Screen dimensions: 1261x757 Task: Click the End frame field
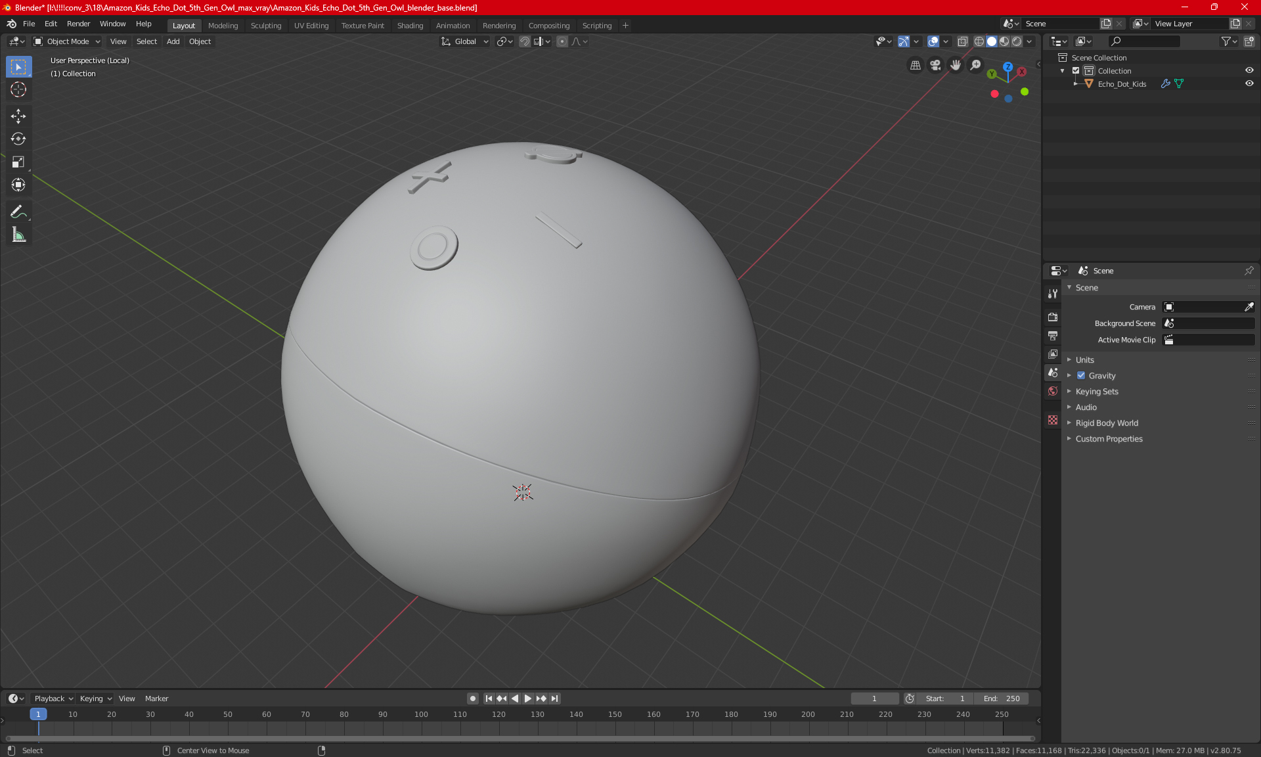(x=1002, y=699)
